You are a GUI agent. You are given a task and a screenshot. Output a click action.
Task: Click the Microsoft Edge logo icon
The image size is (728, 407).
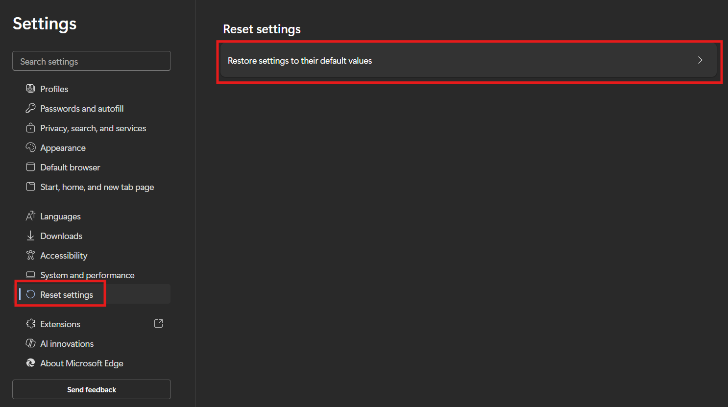point(30,363)
